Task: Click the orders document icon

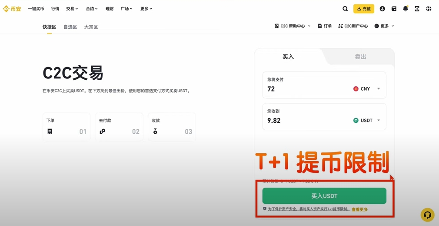Action: pyautogui.click(x=320, y=26)
